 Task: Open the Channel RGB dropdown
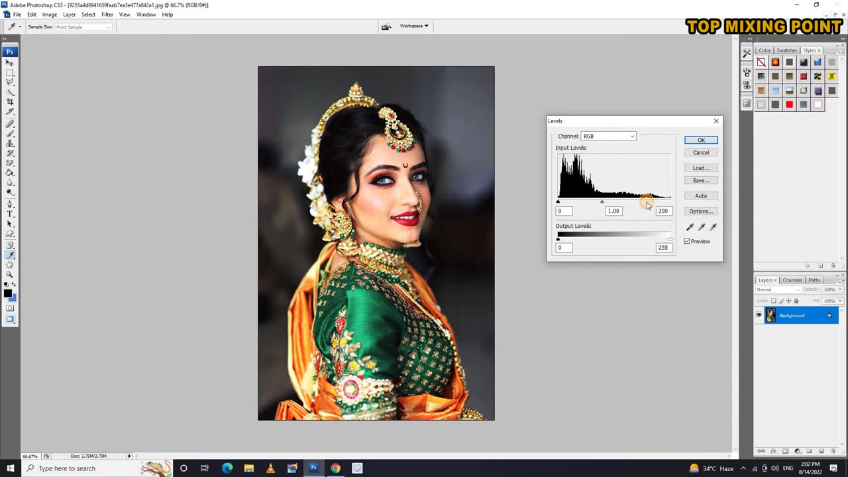point(608,136)
